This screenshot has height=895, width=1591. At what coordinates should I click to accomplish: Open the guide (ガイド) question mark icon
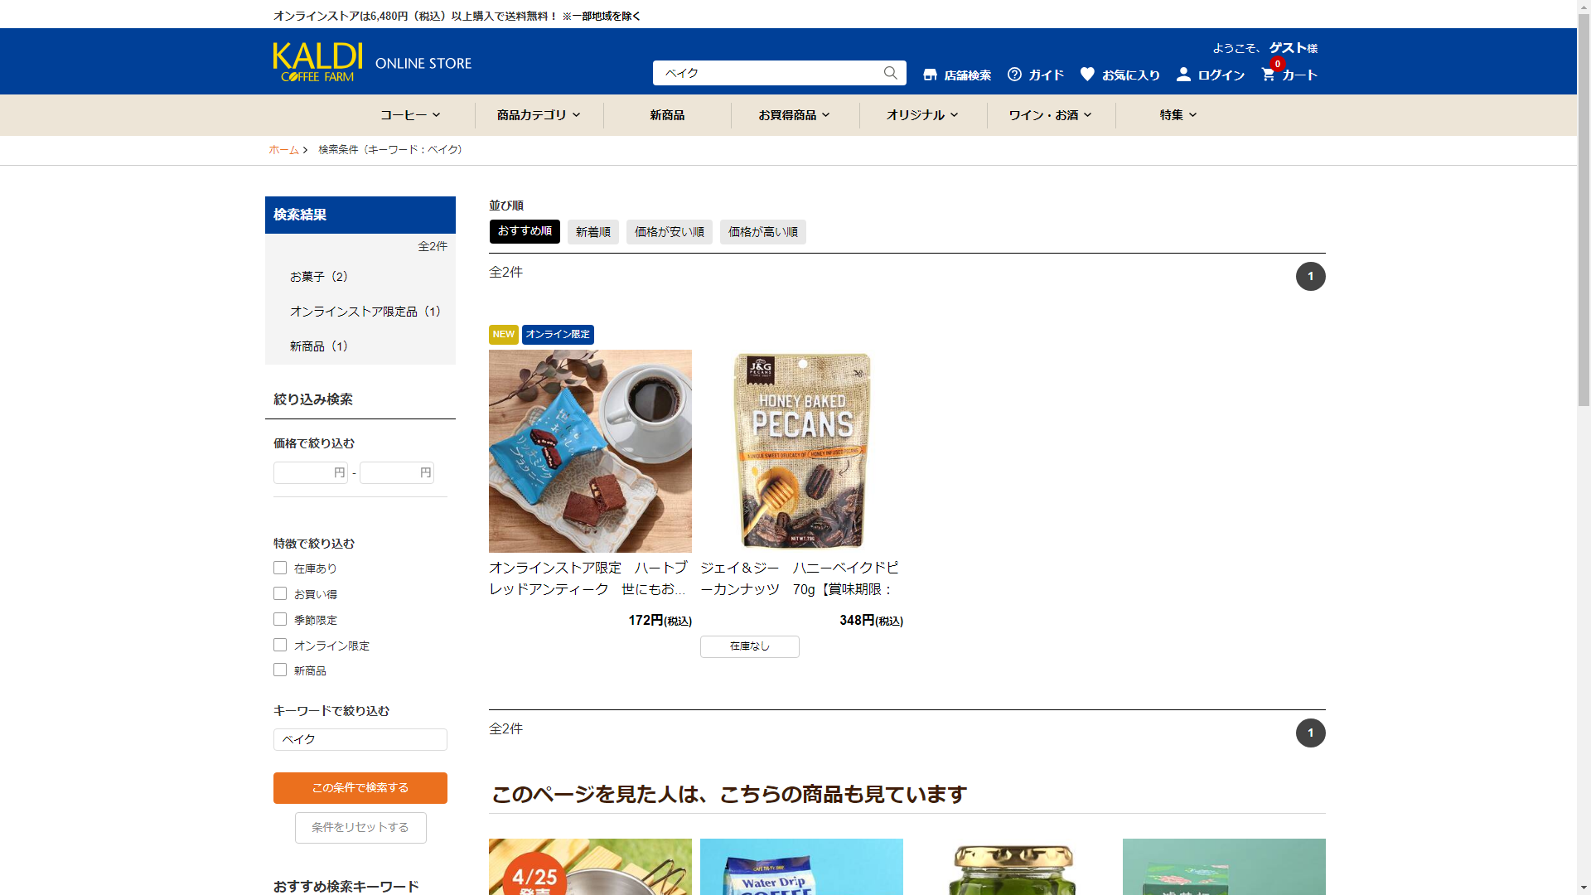point(1014,75)
